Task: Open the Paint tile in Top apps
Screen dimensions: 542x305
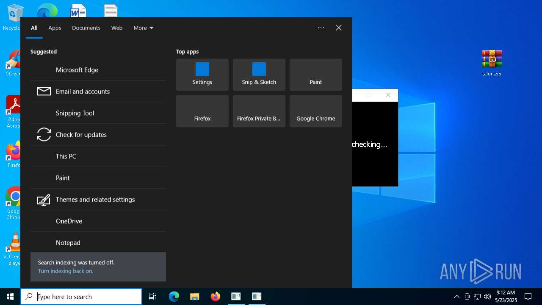Action: click(x=316, y=75)
